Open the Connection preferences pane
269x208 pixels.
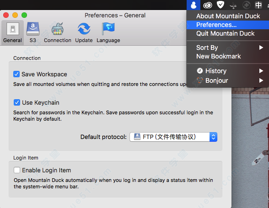(x=58, y=33)
